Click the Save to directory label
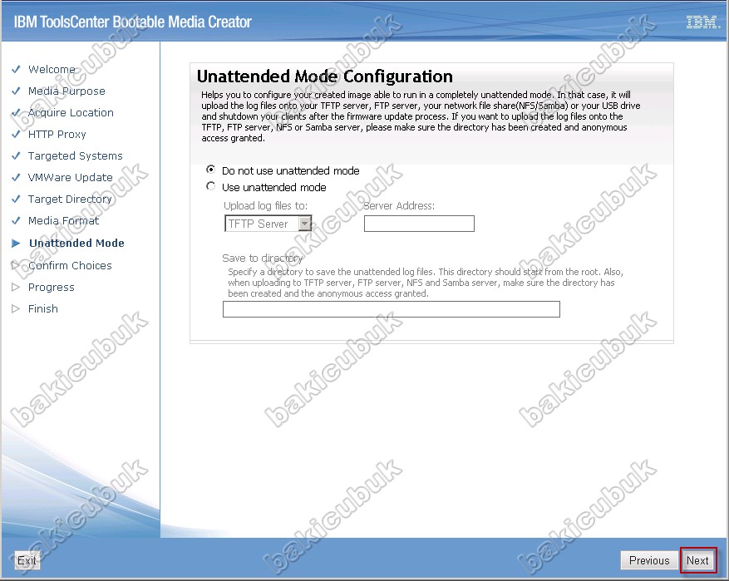 [262, 258]
